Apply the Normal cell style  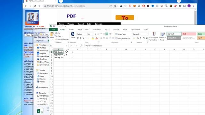tap(174, 34)
